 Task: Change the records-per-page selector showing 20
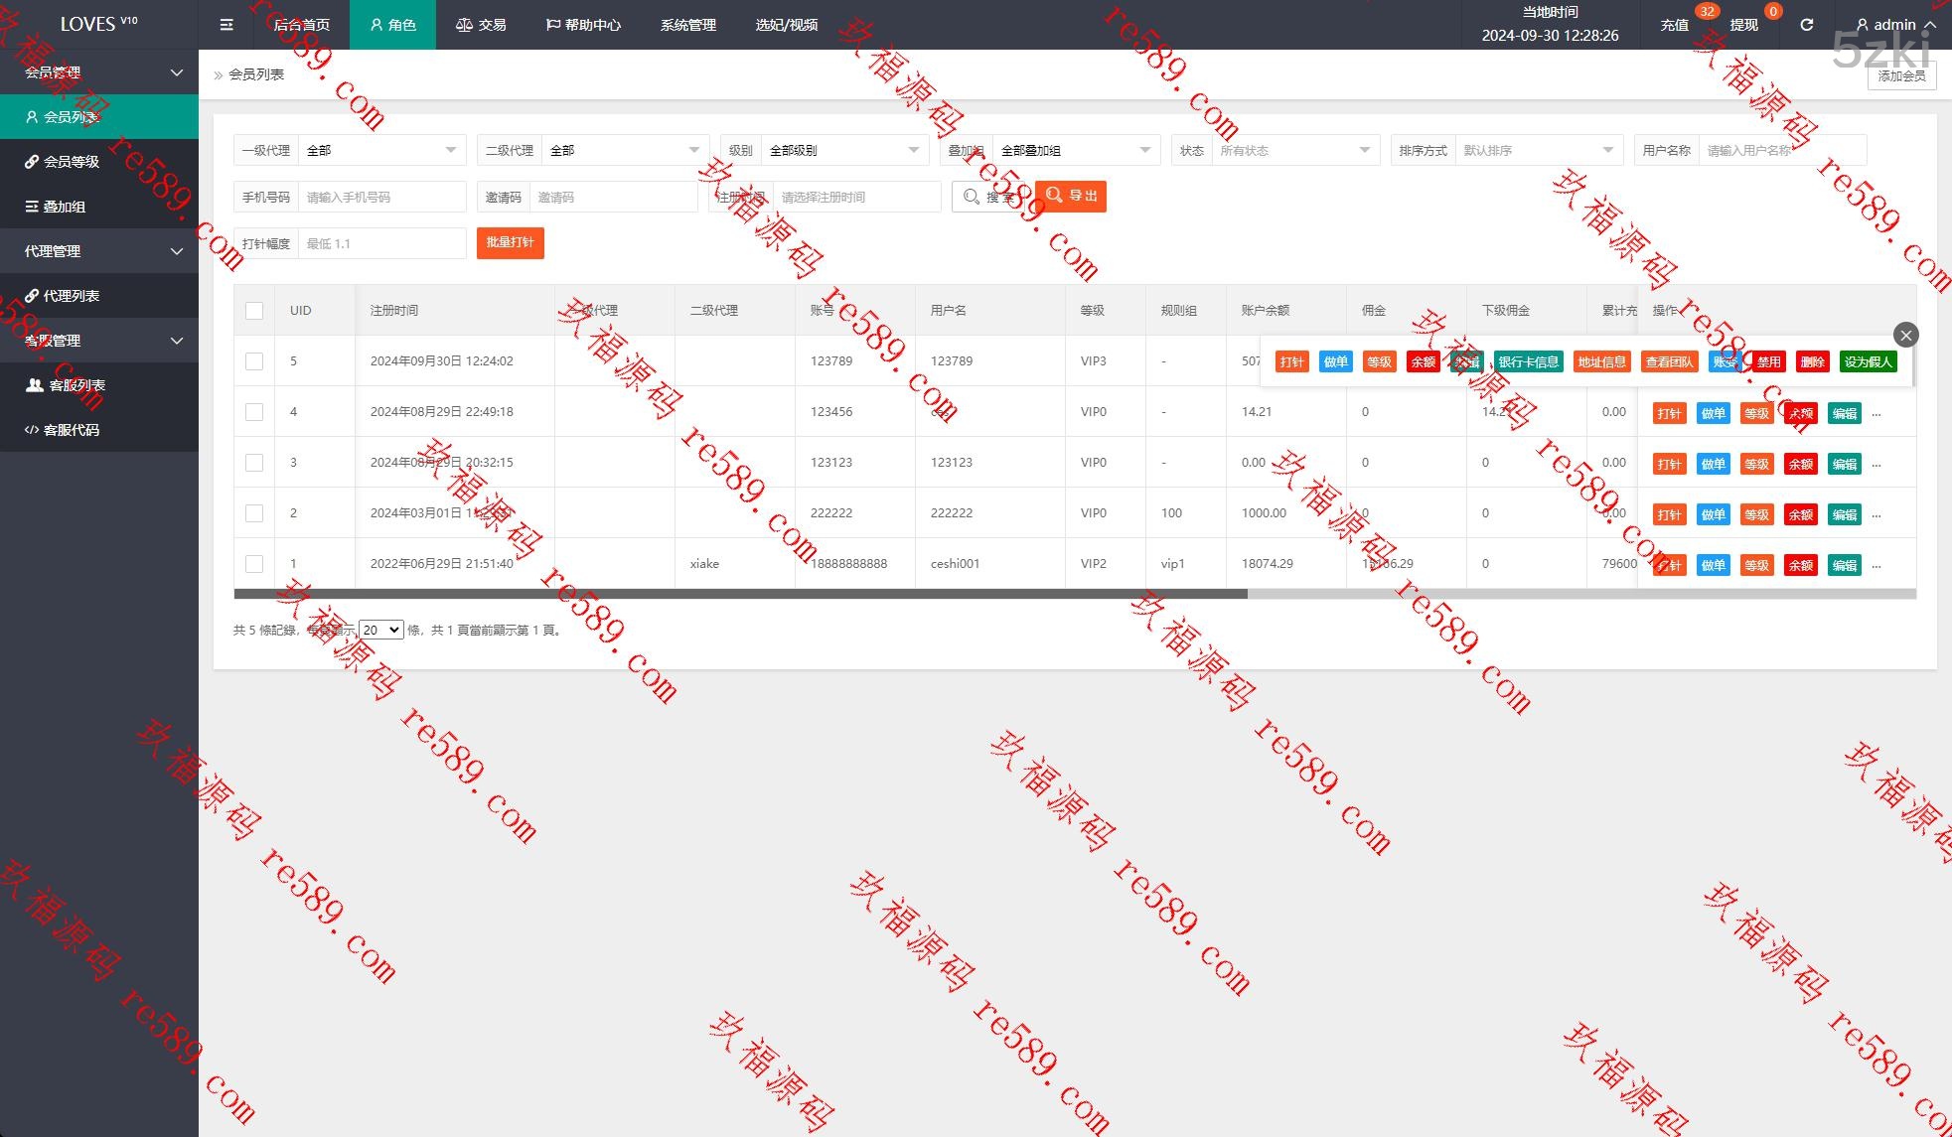tap(380, 630)
